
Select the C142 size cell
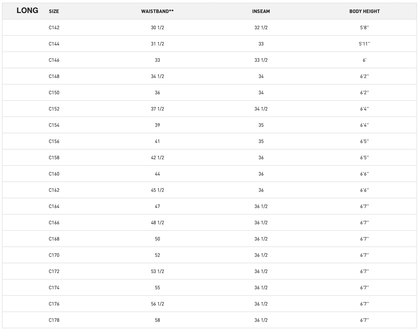tap(54, 28)
